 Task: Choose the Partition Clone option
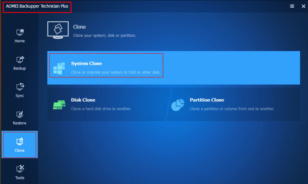tap(234, 104)
